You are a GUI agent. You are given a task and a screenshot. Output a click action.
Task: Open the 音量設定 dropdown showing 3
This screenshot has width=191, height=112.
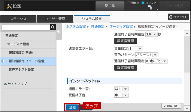(136, 49)
